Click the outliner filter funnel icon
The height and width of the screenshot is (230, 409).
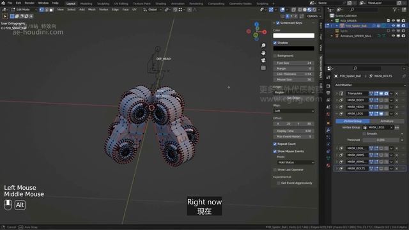pyautogui.click(x=395, y=10)
